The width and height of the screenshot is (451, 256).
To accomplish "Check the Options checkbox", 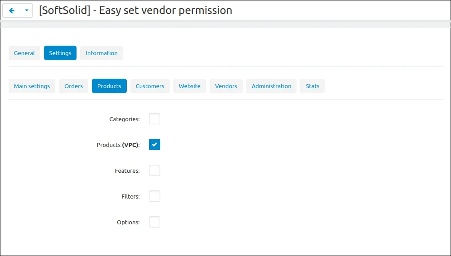I will pyautogui.click(x=154, y=222).
